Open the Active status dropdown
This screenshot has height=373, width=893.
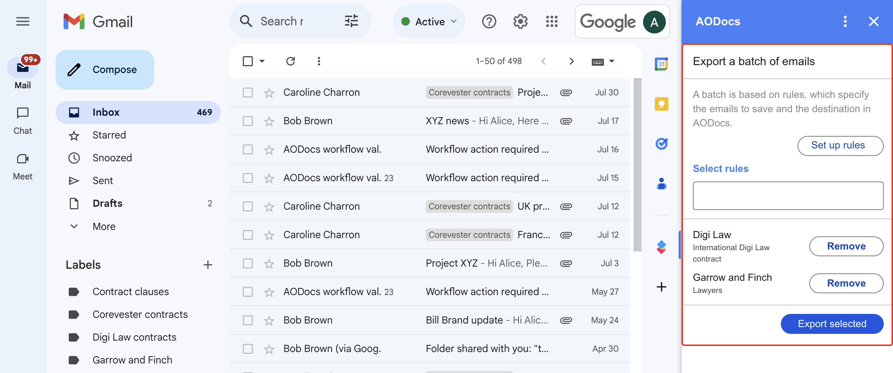(x=429, y=22)
